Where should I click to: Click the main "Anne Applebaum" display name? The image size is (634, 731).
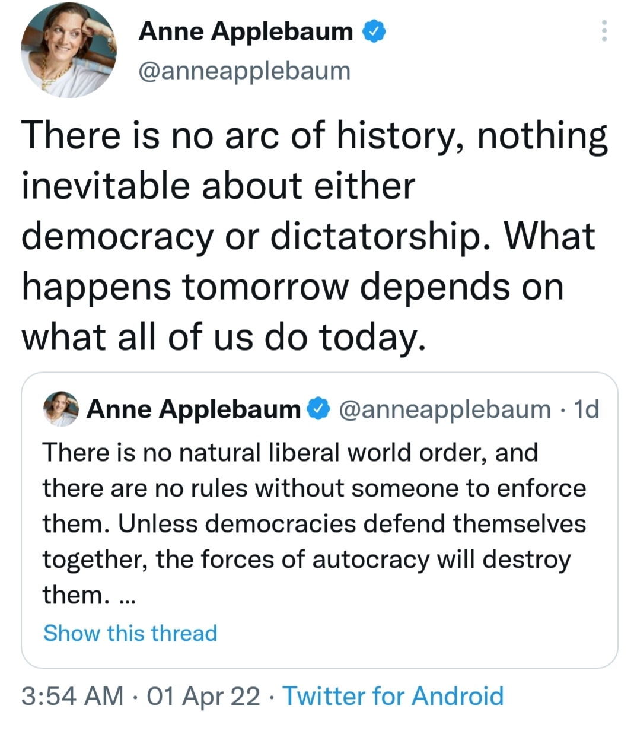pos(246,31)
